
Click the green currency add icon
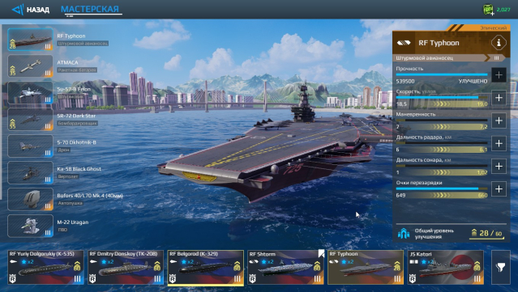[x=489, y=10]
